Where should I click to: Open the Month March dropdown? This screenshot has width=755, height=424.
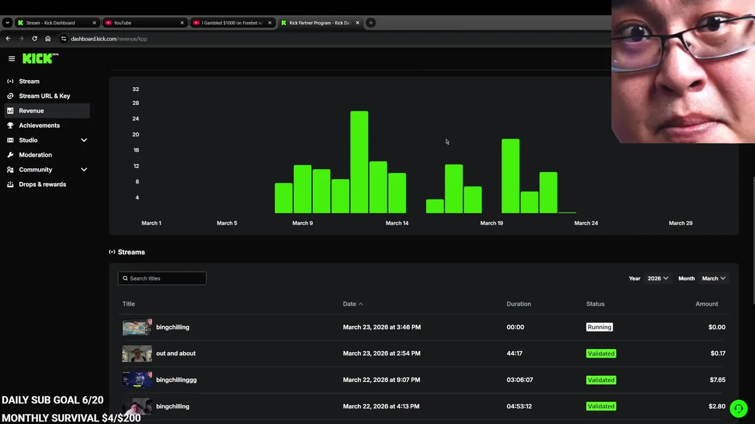pyautogui.click(x=714, y=279)
